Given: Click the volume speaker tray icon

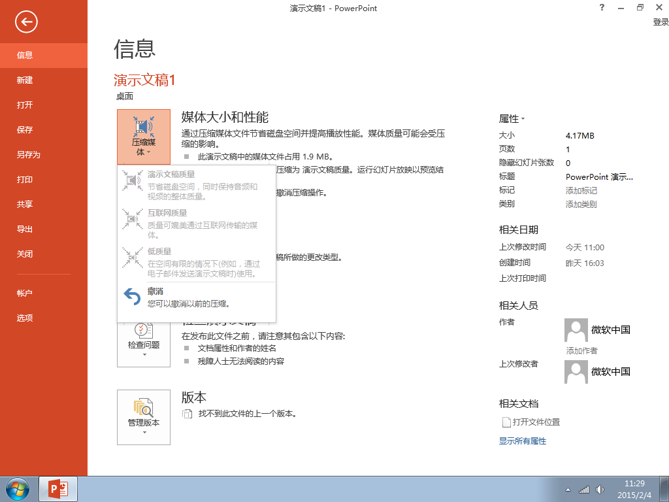Looking at the screenshot, I should point(600,490).
